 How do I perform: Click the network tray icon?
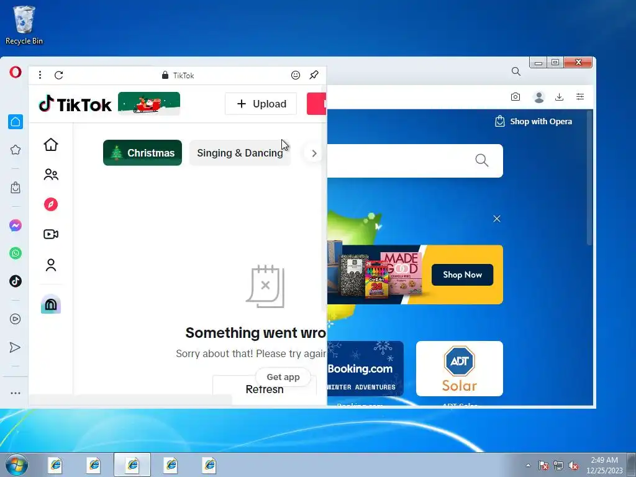click(x=558, y=465)
